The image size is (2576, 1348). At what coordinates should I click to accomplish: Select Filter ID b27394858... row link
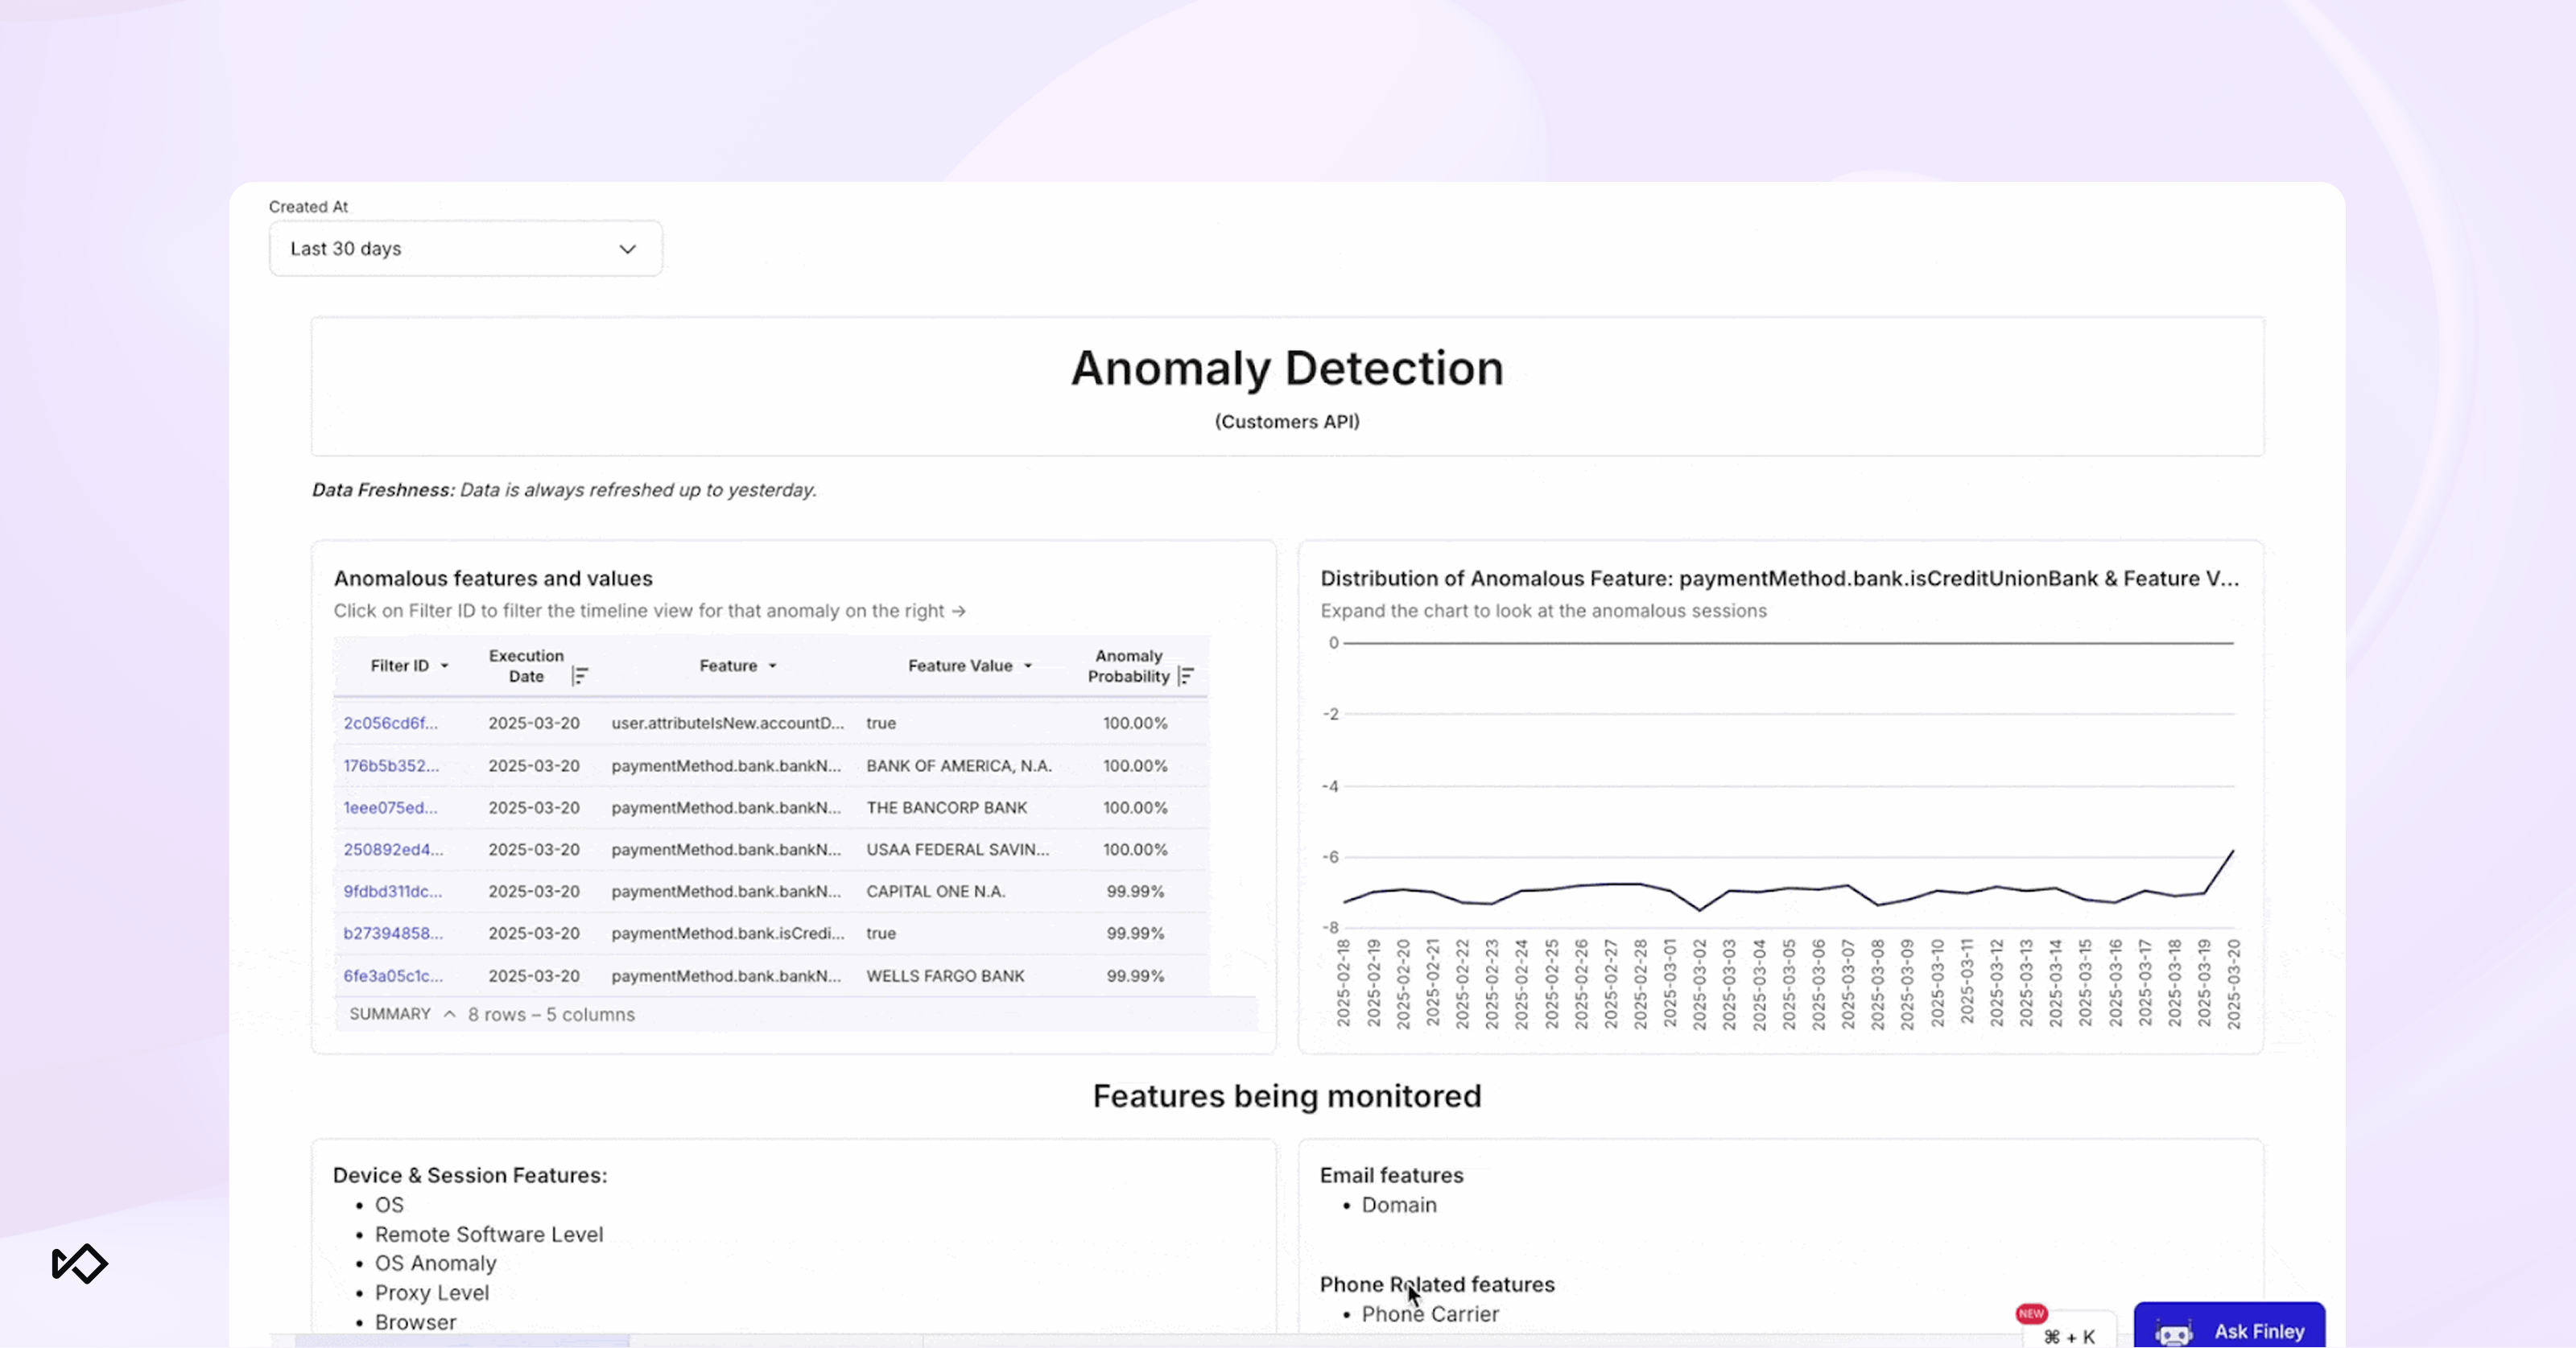393,933
